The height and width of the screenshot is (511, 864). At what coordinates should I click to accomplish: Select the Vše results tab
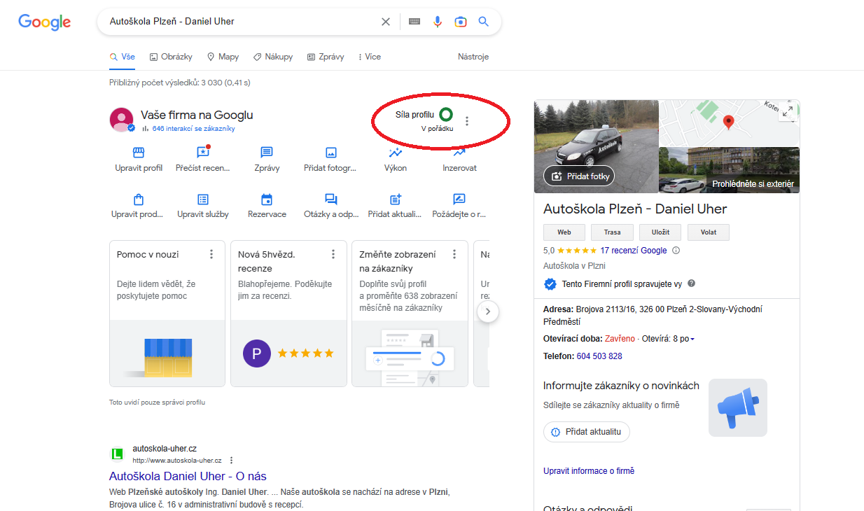pyautogui.click(x=123, y=57)
